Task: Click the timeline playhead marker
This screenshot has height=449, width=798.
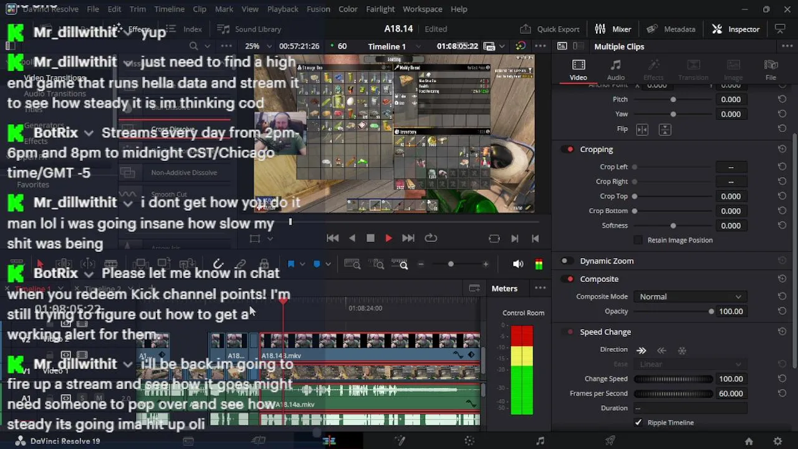Action: [x=284, y=301]
